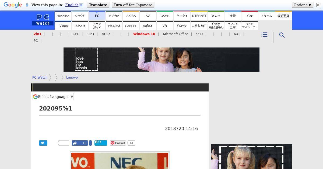Viewport: 323px width, 169px height.
Task: Select the PC tab
Action: click(x=97, y=16)
